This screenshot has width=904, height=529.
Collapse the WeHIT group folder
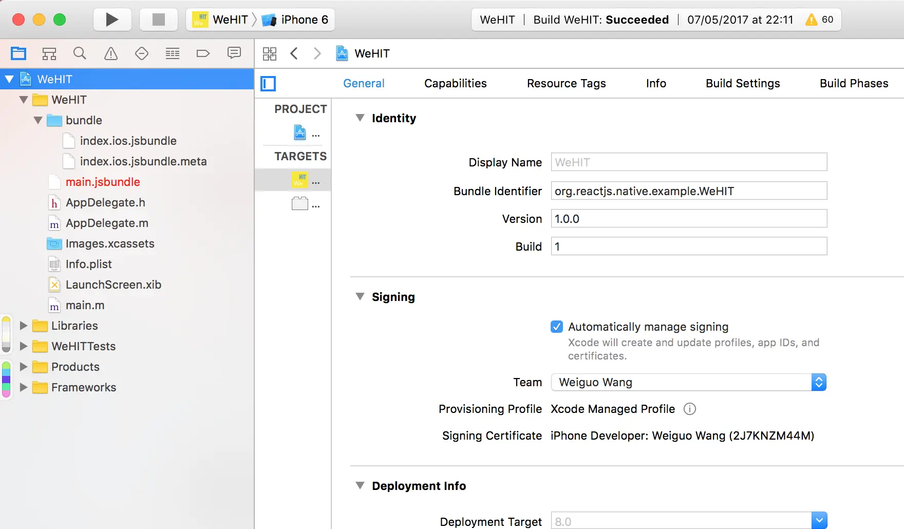click(x=24, y=100)
